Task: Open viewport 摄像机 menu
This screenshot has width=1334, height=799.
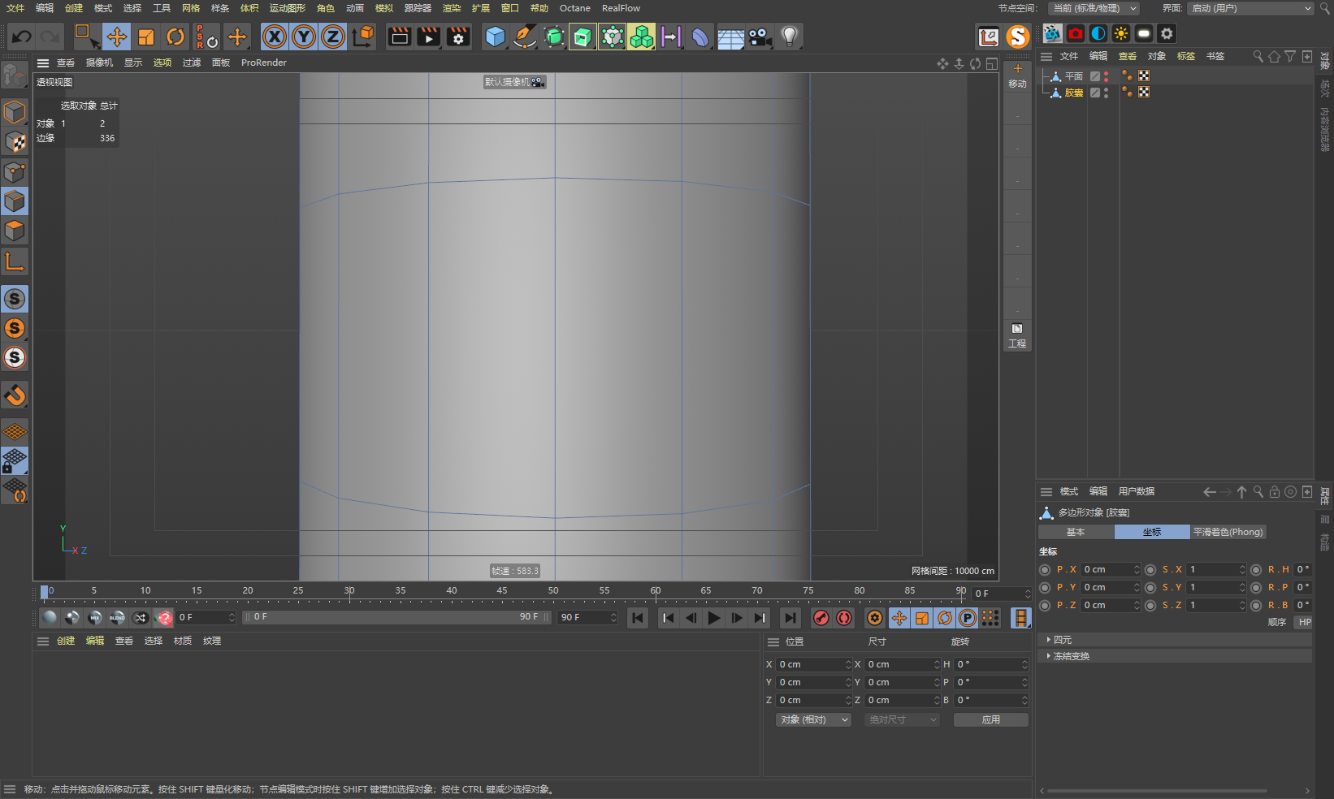Action: click(x=99, y=63)
